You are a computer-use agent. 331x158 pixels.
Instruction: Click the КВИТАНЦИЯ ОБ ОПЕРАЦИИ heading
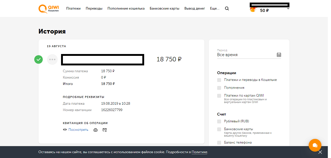point(85,123)
